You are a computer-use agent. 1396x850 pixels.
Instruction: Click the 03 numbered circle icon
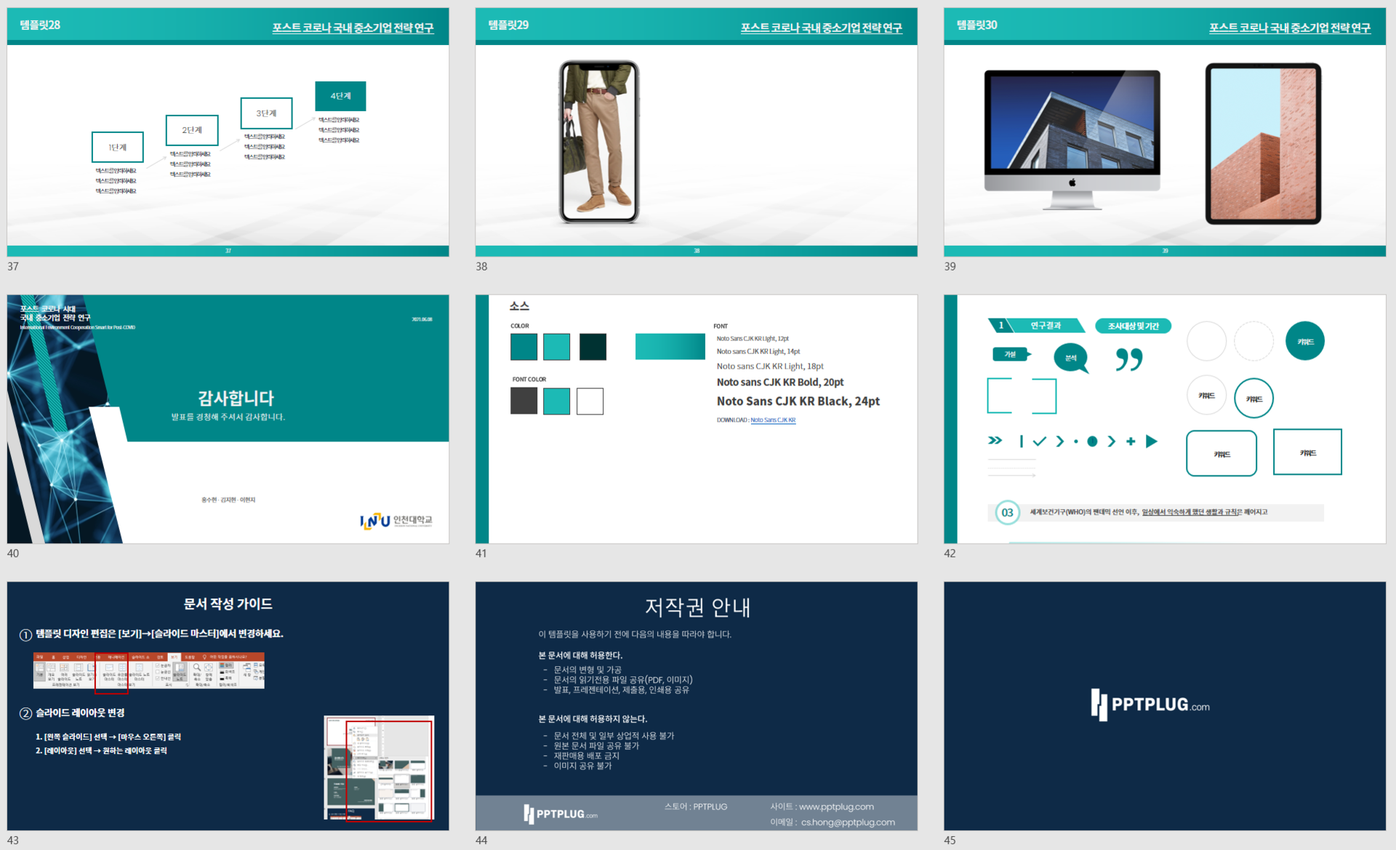click(x=1007, y=512)
